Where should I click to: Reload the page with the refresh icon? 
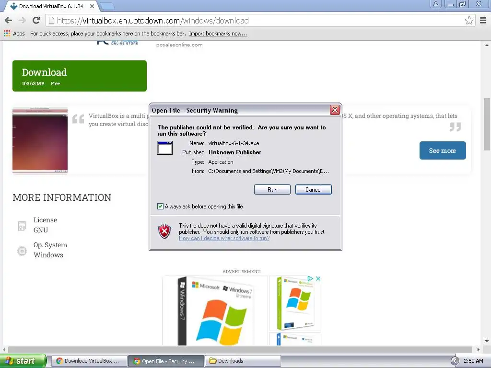[x=36, y=21]
